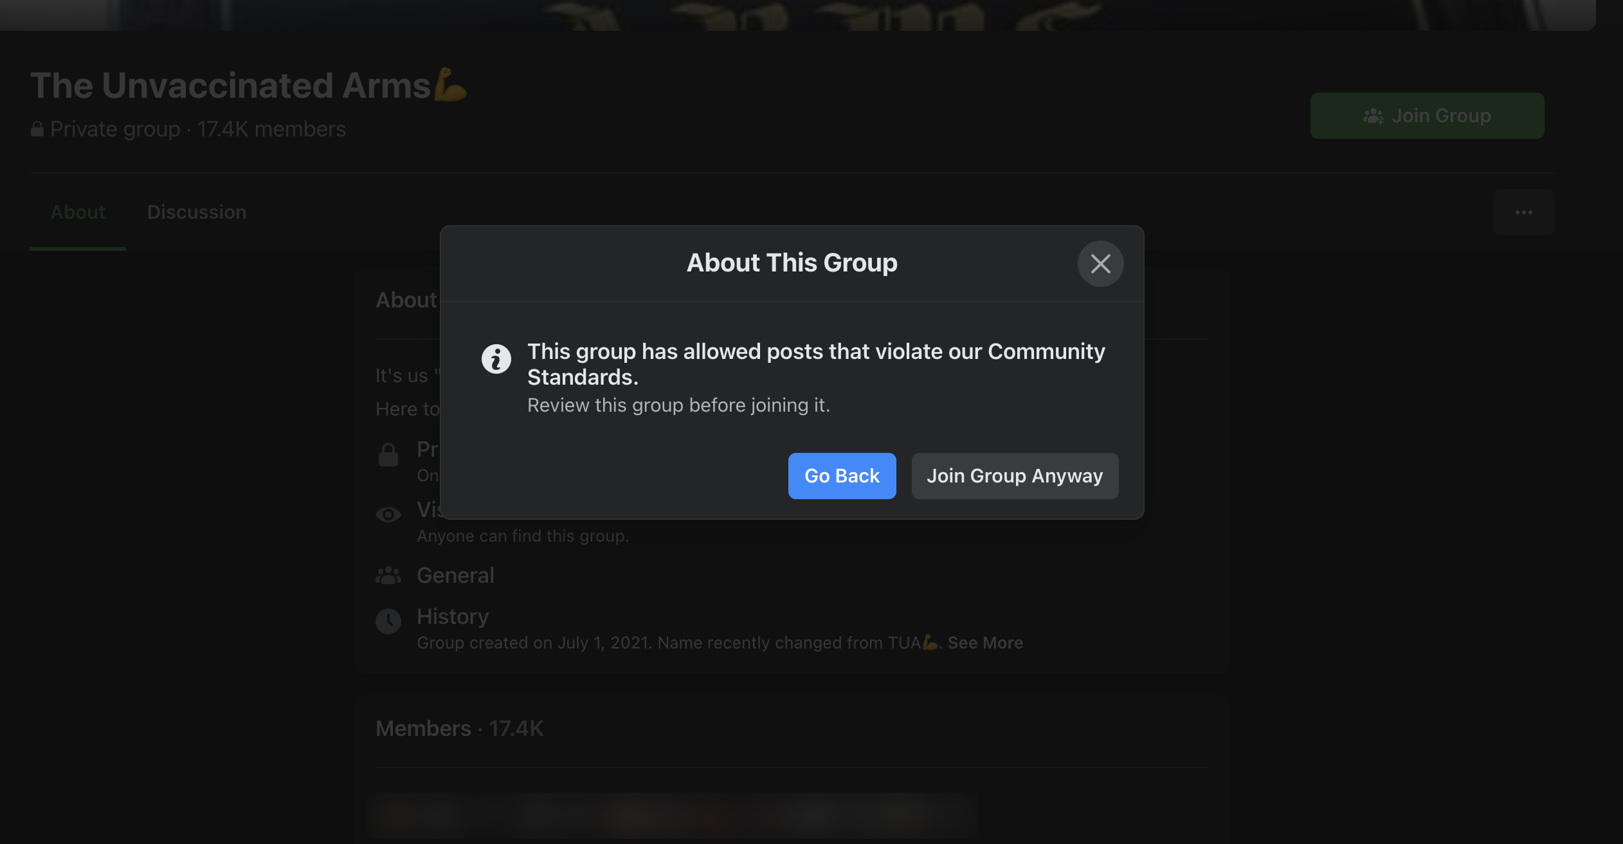
Task: Switch to the Discussion tab
Action: 197,212
